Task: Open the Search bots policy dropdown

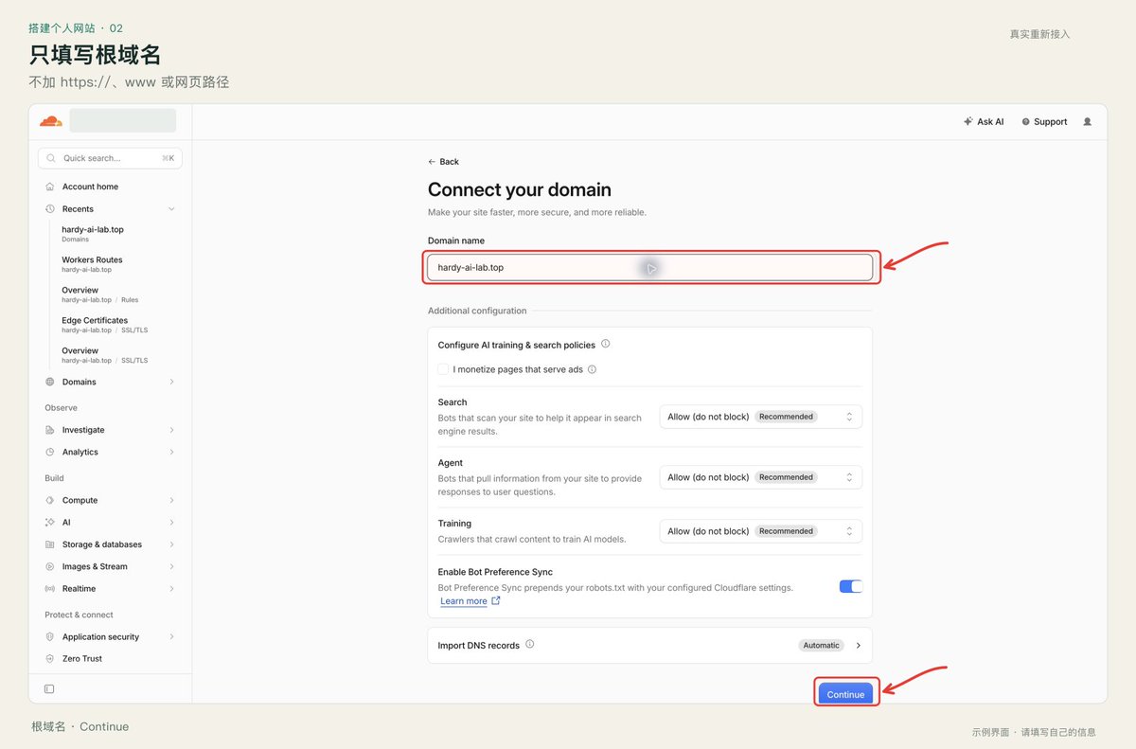Action: (760, 417)
